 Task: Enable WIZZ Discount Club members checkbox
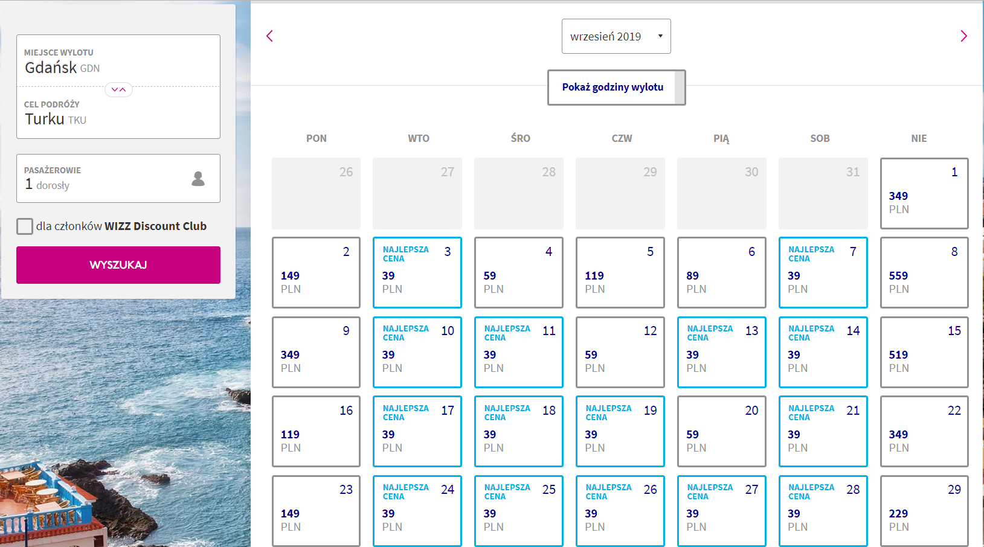(25, 226)
